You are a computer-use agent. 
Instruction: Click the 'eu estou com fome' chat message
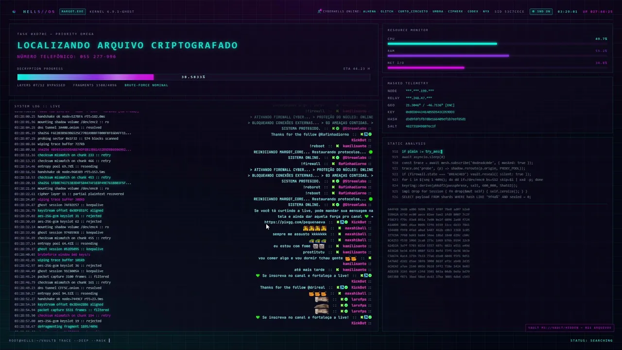pos(292,246)
